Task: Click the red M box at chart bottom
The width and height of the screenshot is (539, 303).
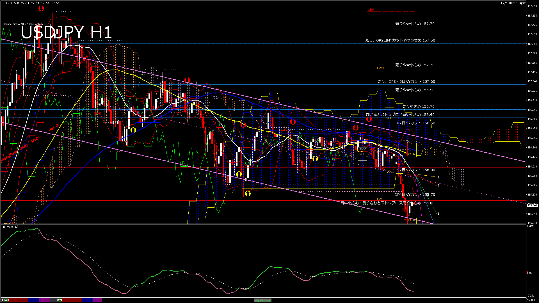Action: pos(405,220)
